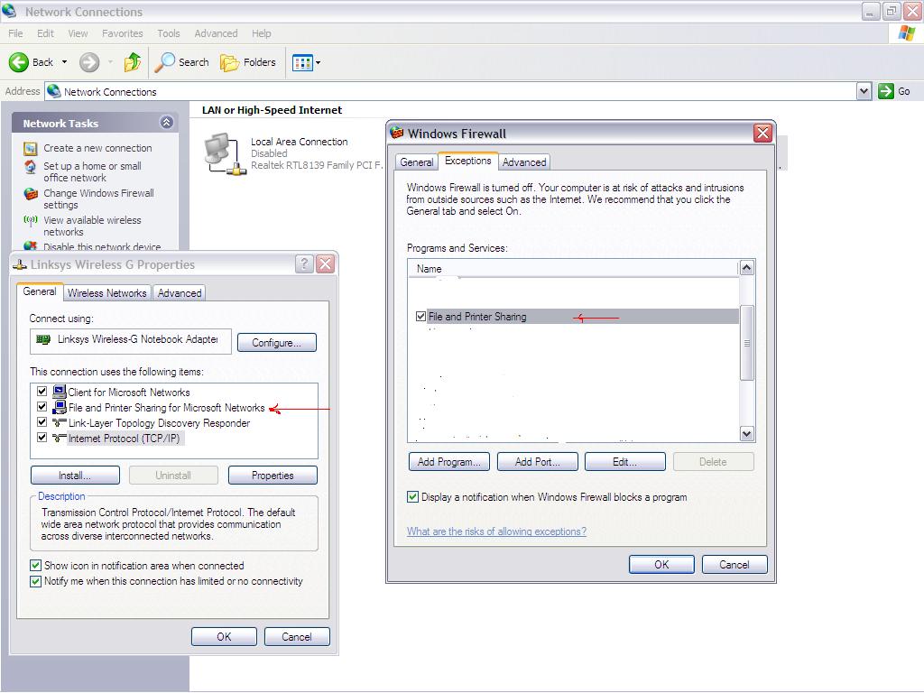Click the Configure button

pyautogui.click(x=276, y=342)
